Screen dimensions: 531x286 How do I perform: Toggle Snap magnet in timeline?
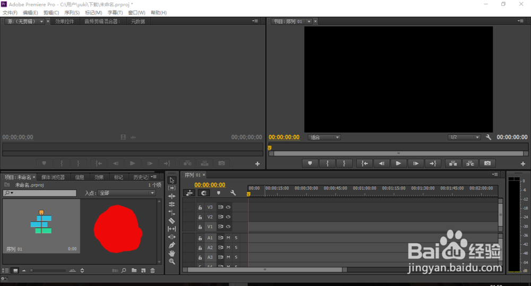point(204,193)
